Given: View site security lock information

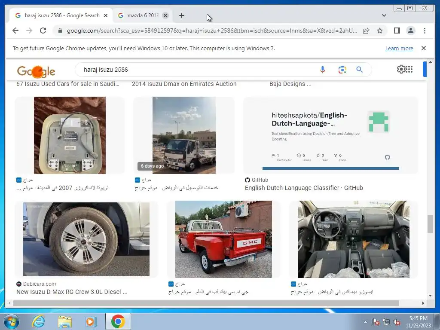Looking at the screenshot, I should tap(60, 31).
